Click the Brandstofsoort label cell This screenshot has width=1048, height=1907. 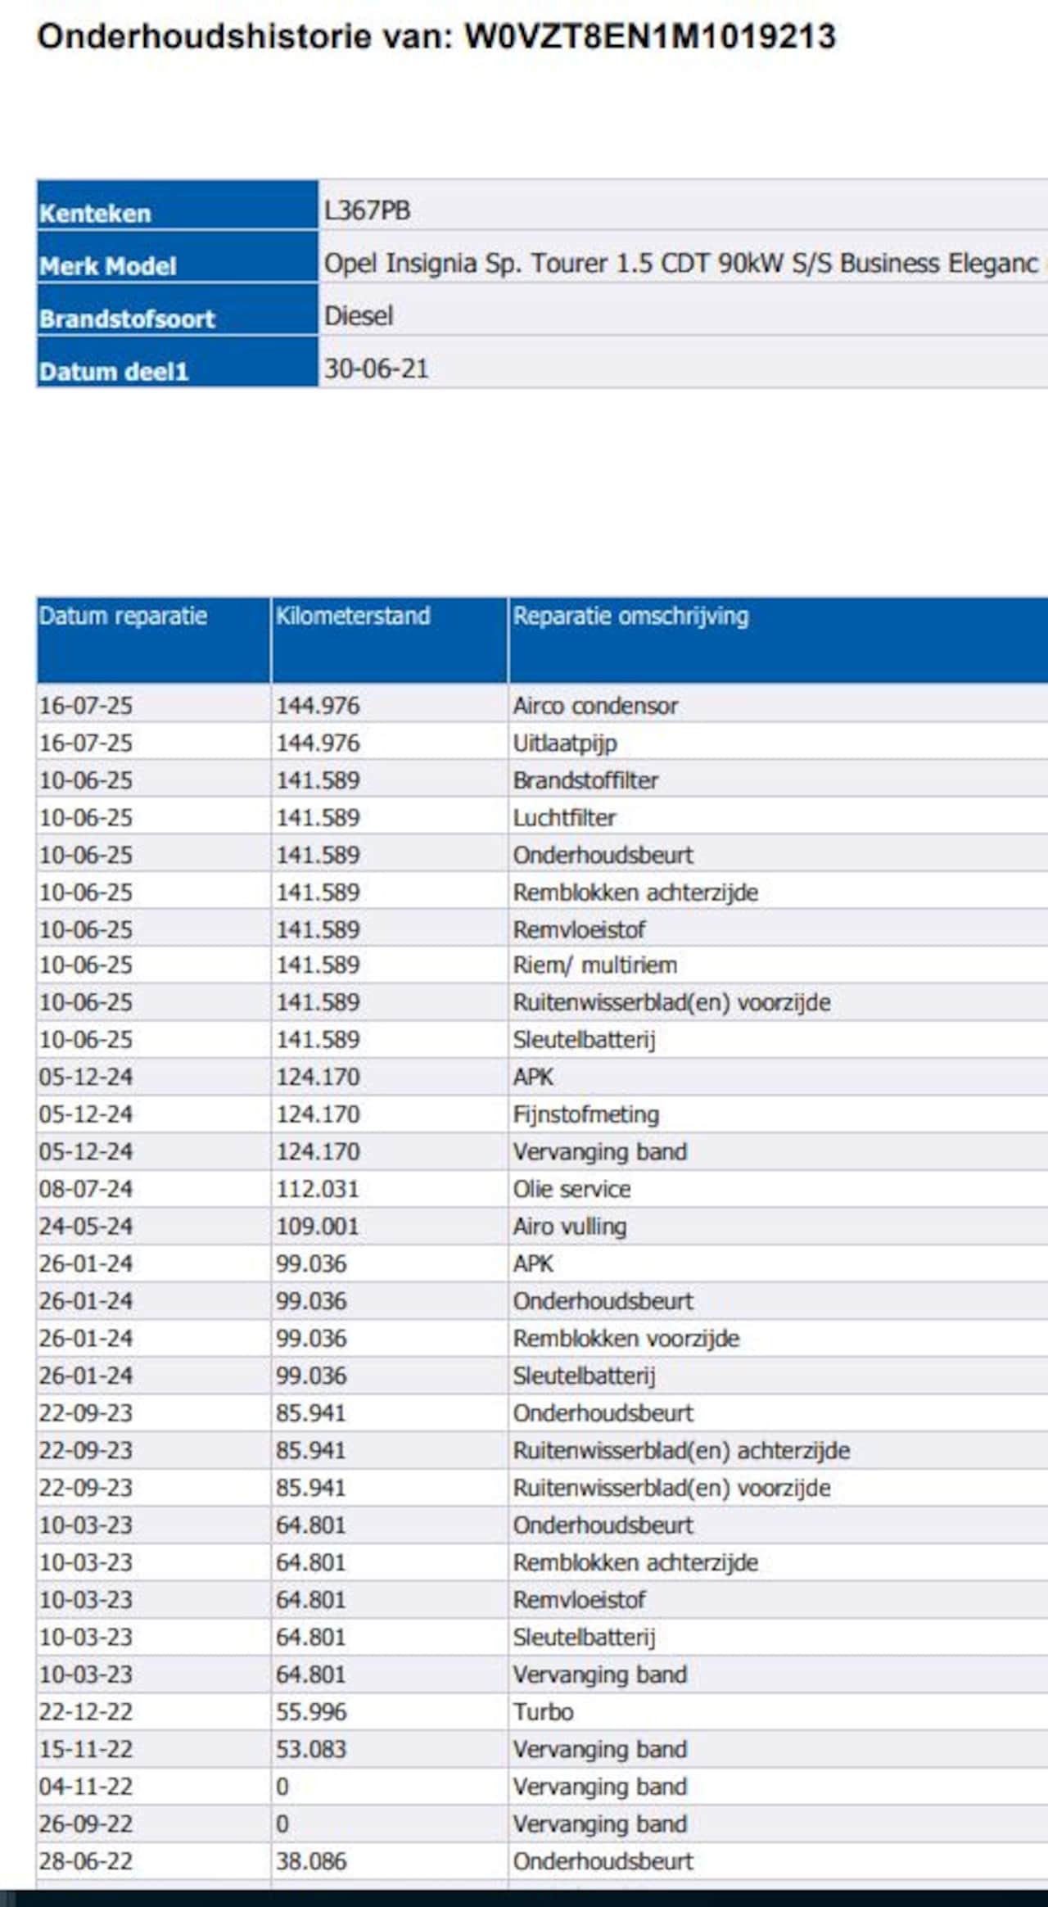(127, 319)
